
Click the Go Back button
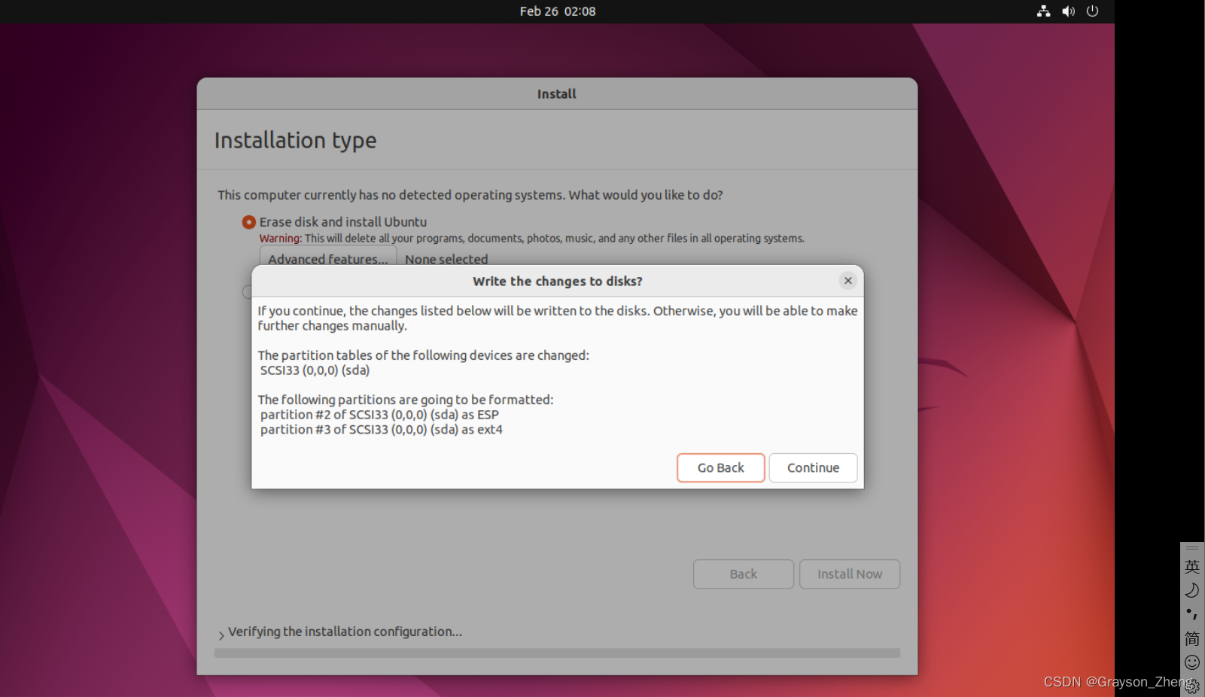click(721, 467)
